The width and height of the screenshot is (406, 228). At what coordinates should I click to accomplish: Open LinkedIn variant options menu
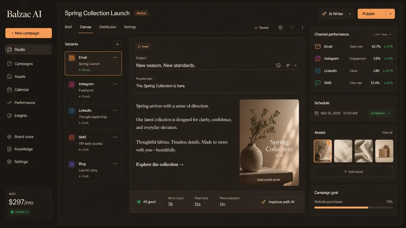[x=115, y=110]
